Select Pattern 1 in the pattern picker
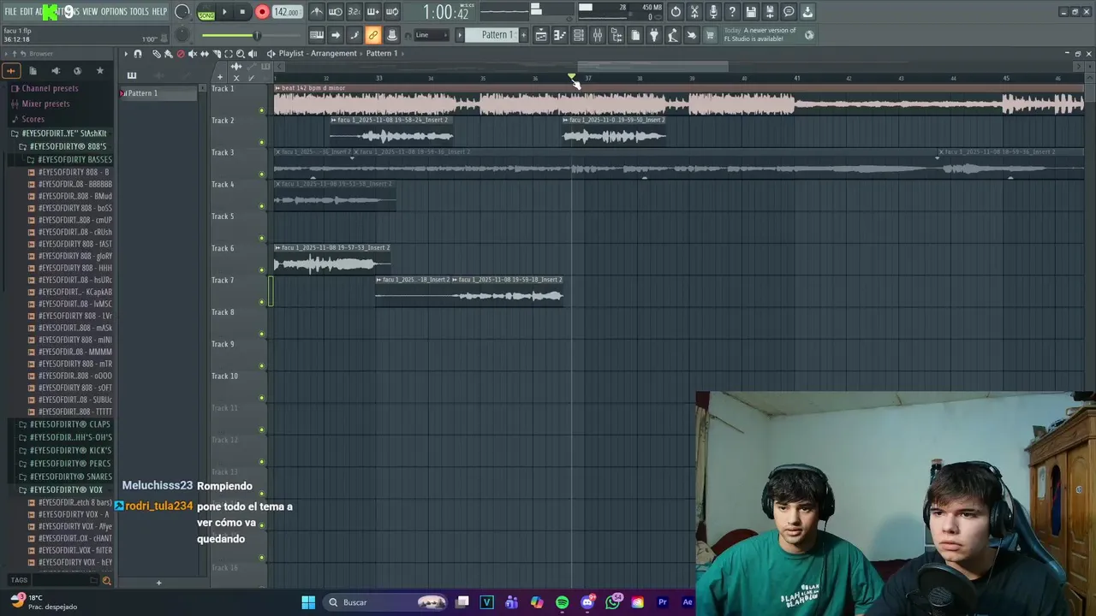Image resolution: width=1096 pixels, height=616 pixels. (x=158, y=93)
